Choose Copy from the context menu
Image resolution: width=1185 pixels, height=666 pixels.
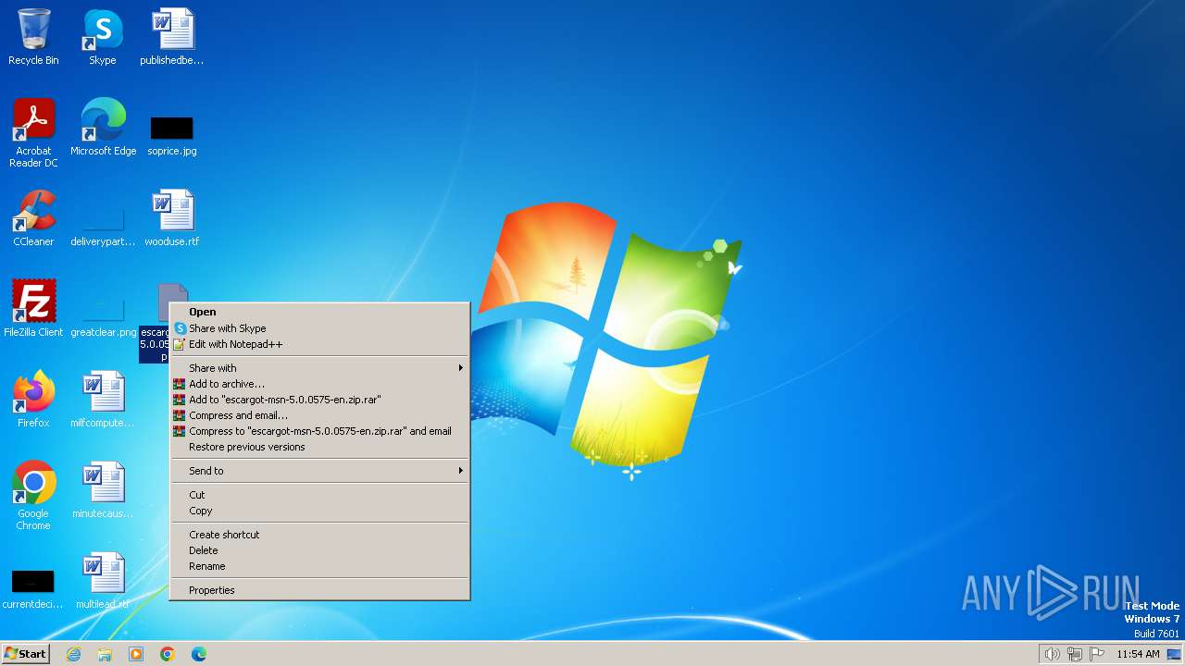[320, 511]
